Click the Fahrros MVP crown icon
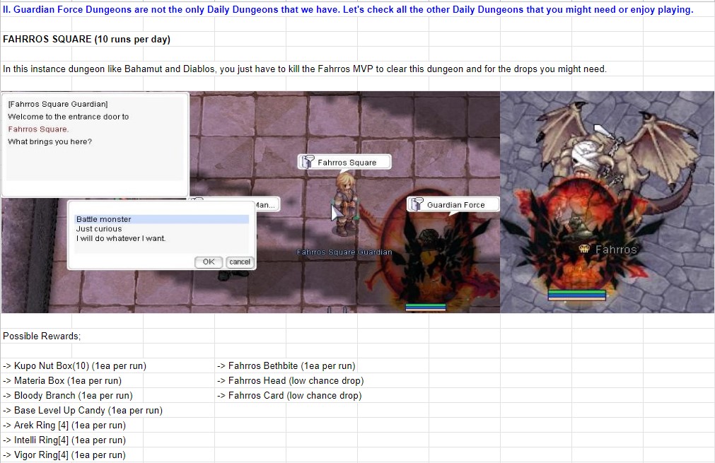 (x=584, y=248)
